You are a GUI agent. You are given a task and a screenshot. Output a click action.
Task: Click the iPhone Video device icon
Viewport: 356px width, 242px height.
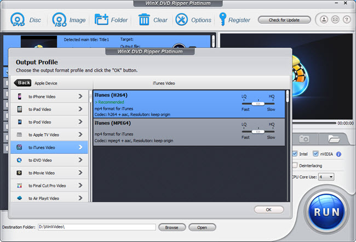point(20,97)
